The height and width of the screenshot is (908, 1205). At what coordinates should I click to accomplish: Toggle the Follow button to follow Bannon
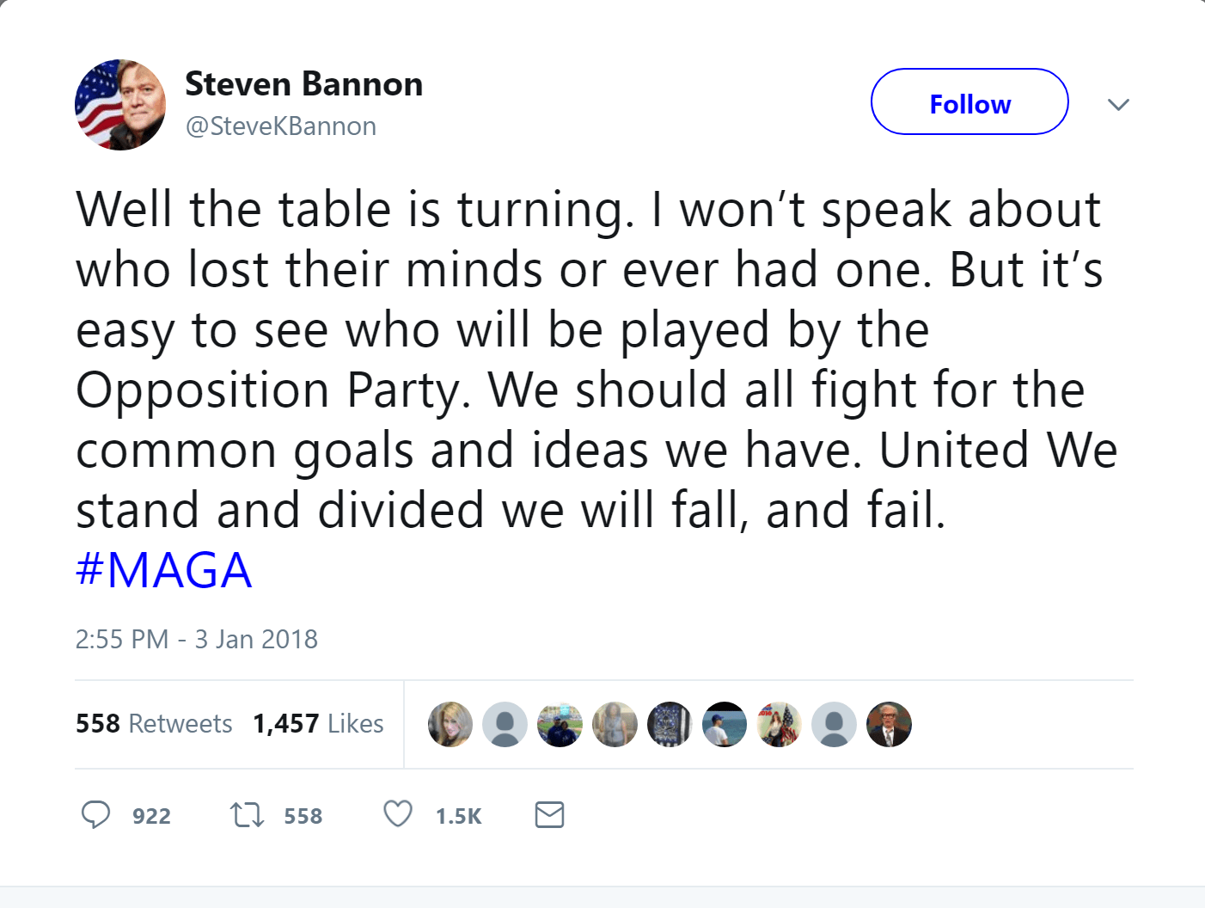pos(969,101)
